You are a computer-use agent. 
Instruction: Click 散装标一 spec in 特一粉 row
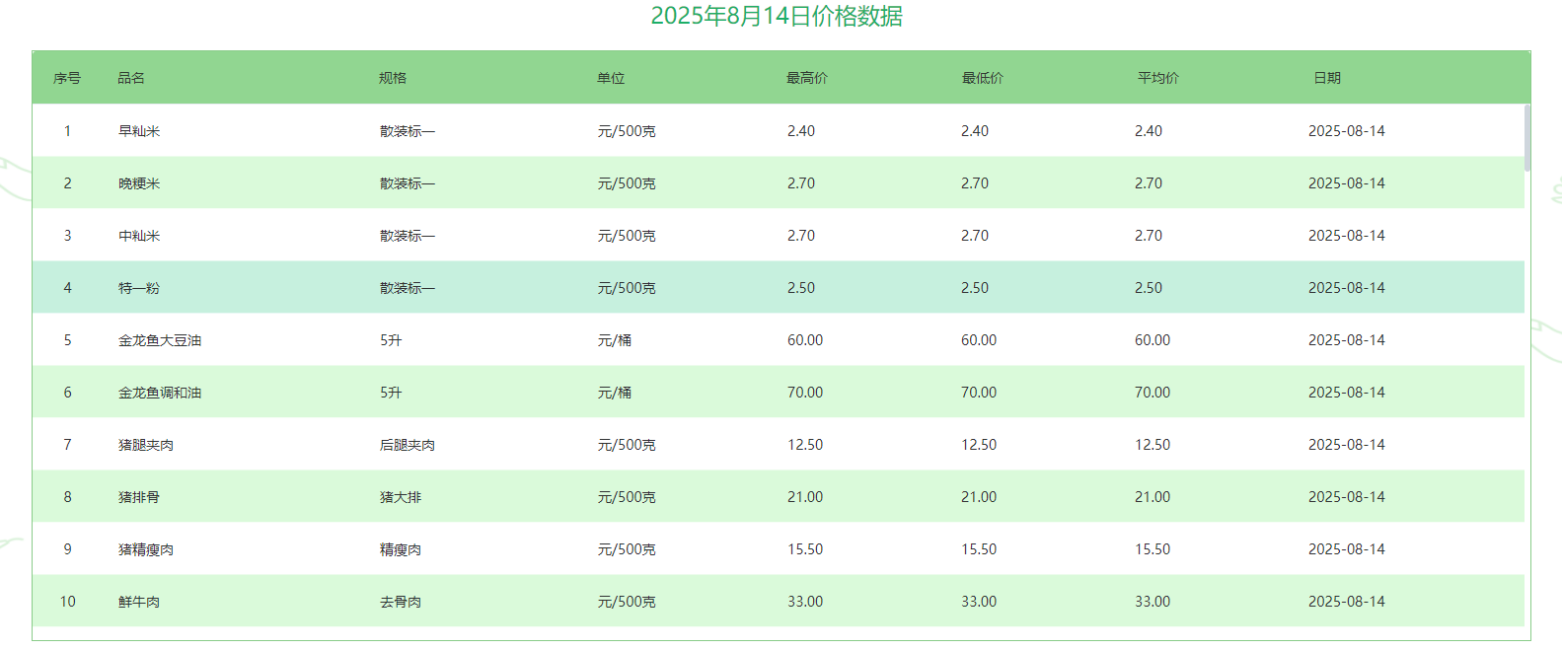click(x=408, y=288)
